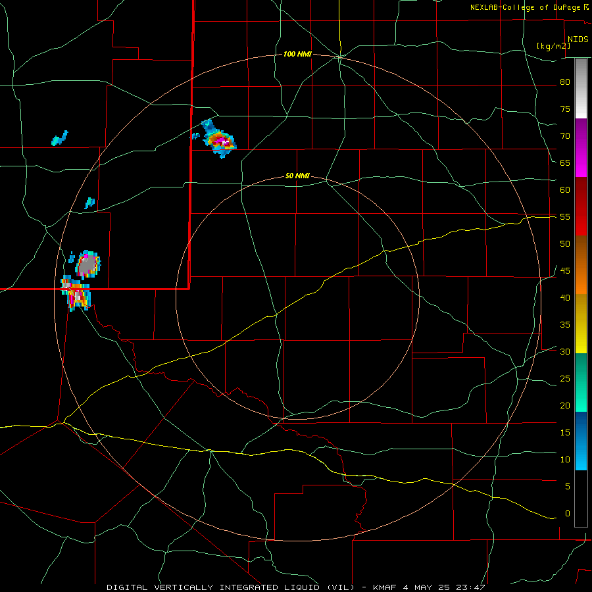The image size is (592, 592).
Task: Click the scale value 0
Action: click(568, 514)
